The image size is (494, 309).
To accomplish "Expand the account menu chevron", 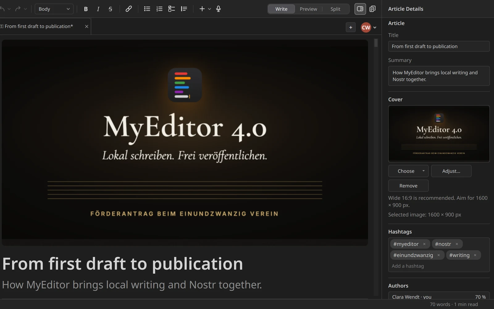I will pyautogui.click(x=375, y=28).
